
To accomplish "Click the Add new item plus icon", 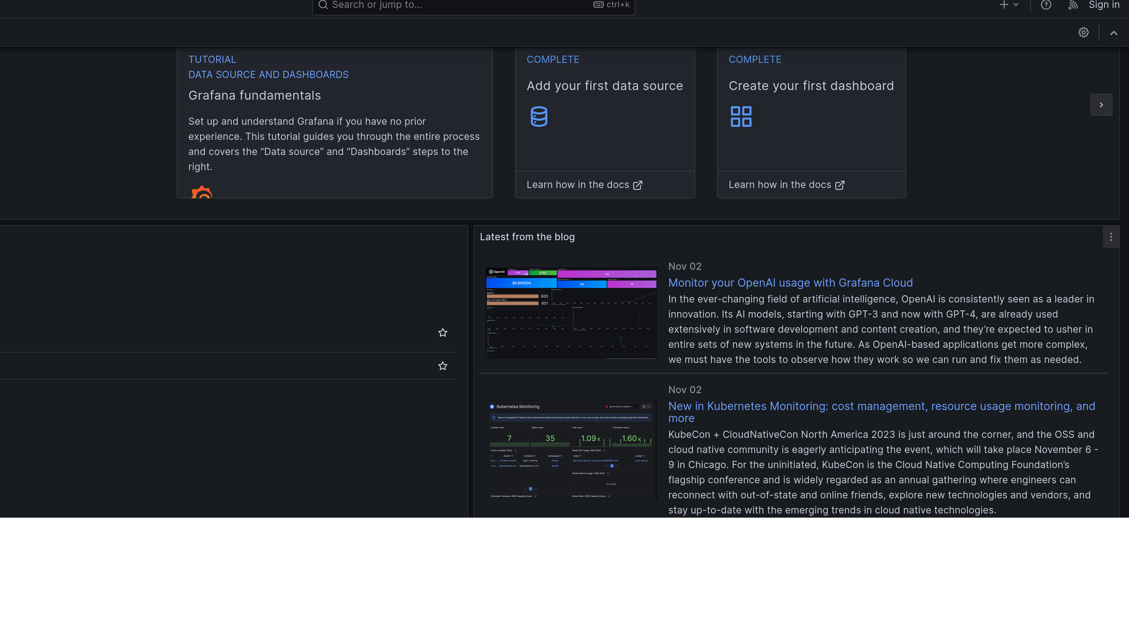I will pyautogui.click(x=1004, y=5).
